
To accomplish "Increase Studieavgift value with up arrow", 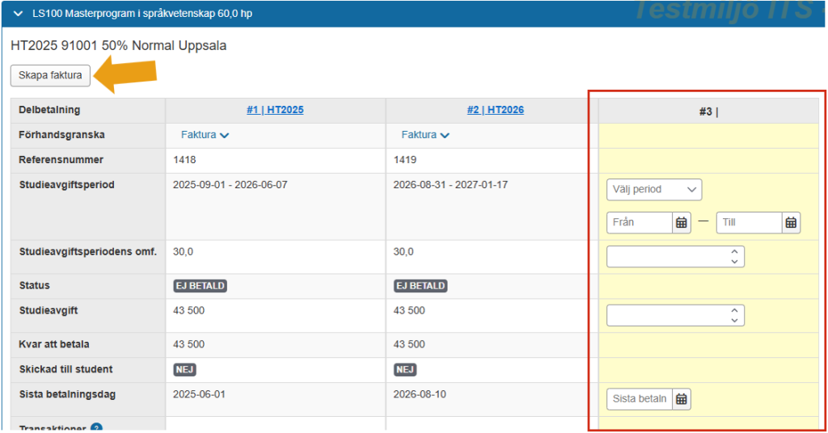I will (734, 311).
